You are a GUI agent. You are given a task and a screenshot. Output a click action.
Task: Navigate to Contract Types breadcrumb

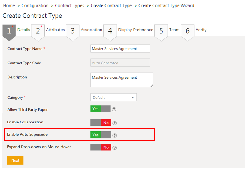pos(69,6)
